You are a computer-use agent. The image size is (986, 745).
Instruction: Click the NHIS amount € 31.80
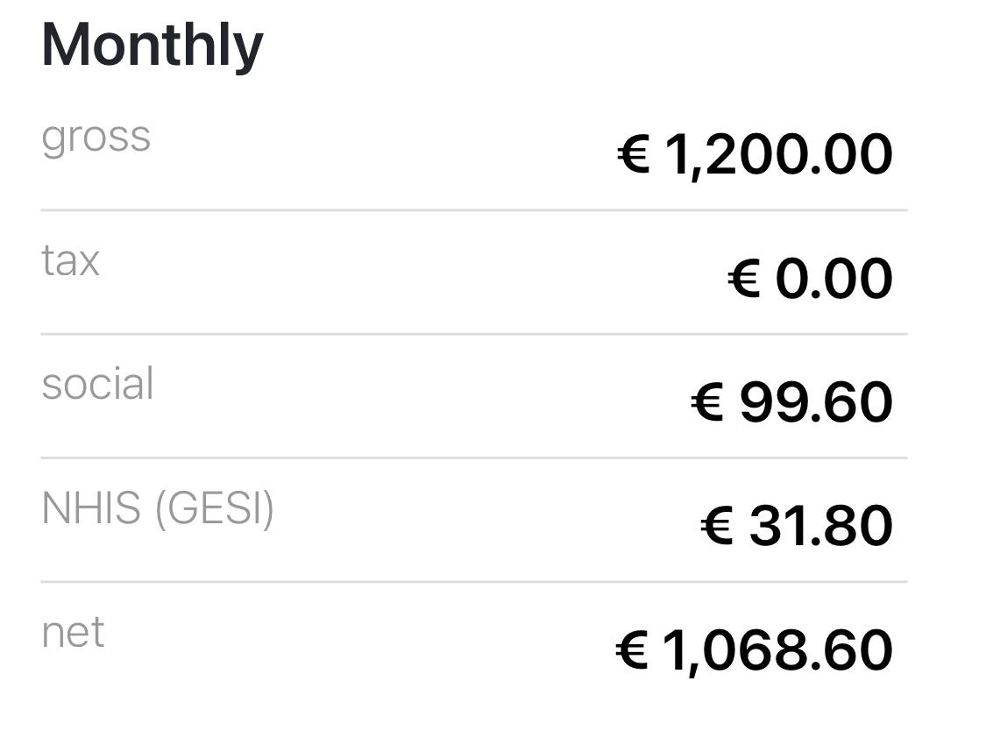tap(797, 526)
